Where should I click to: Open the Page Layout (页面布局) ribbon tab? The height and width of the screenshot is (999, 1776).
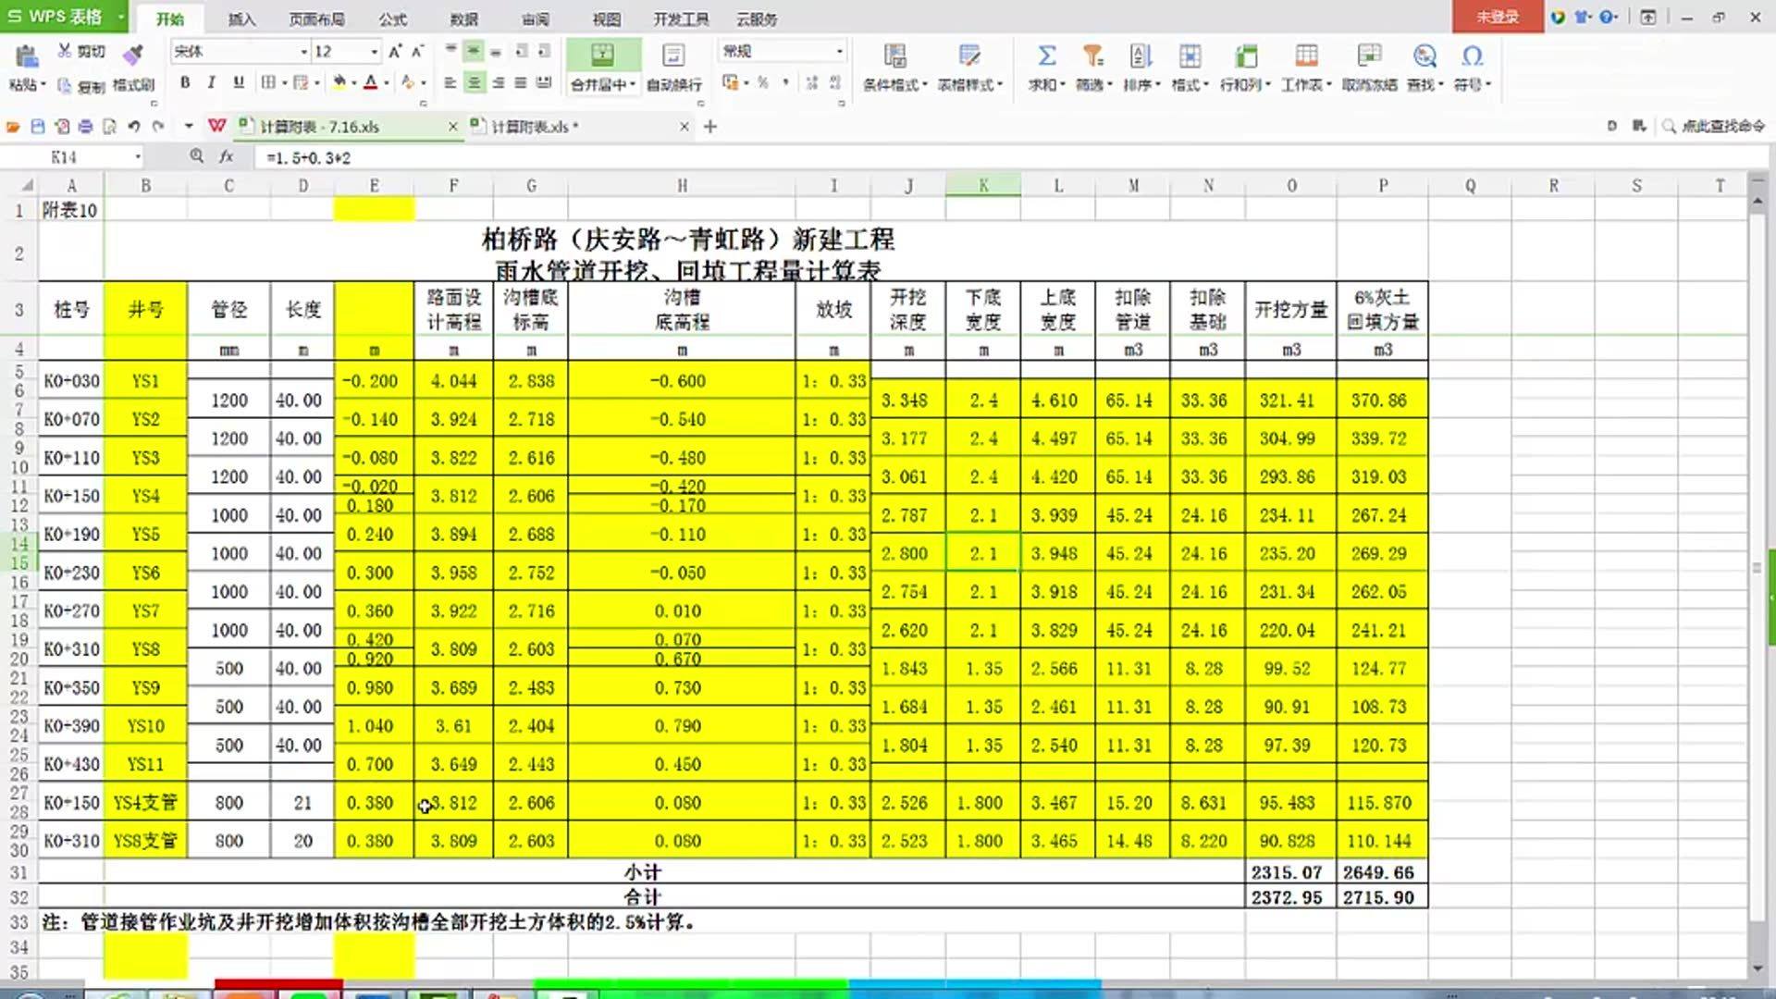[316, 19]
